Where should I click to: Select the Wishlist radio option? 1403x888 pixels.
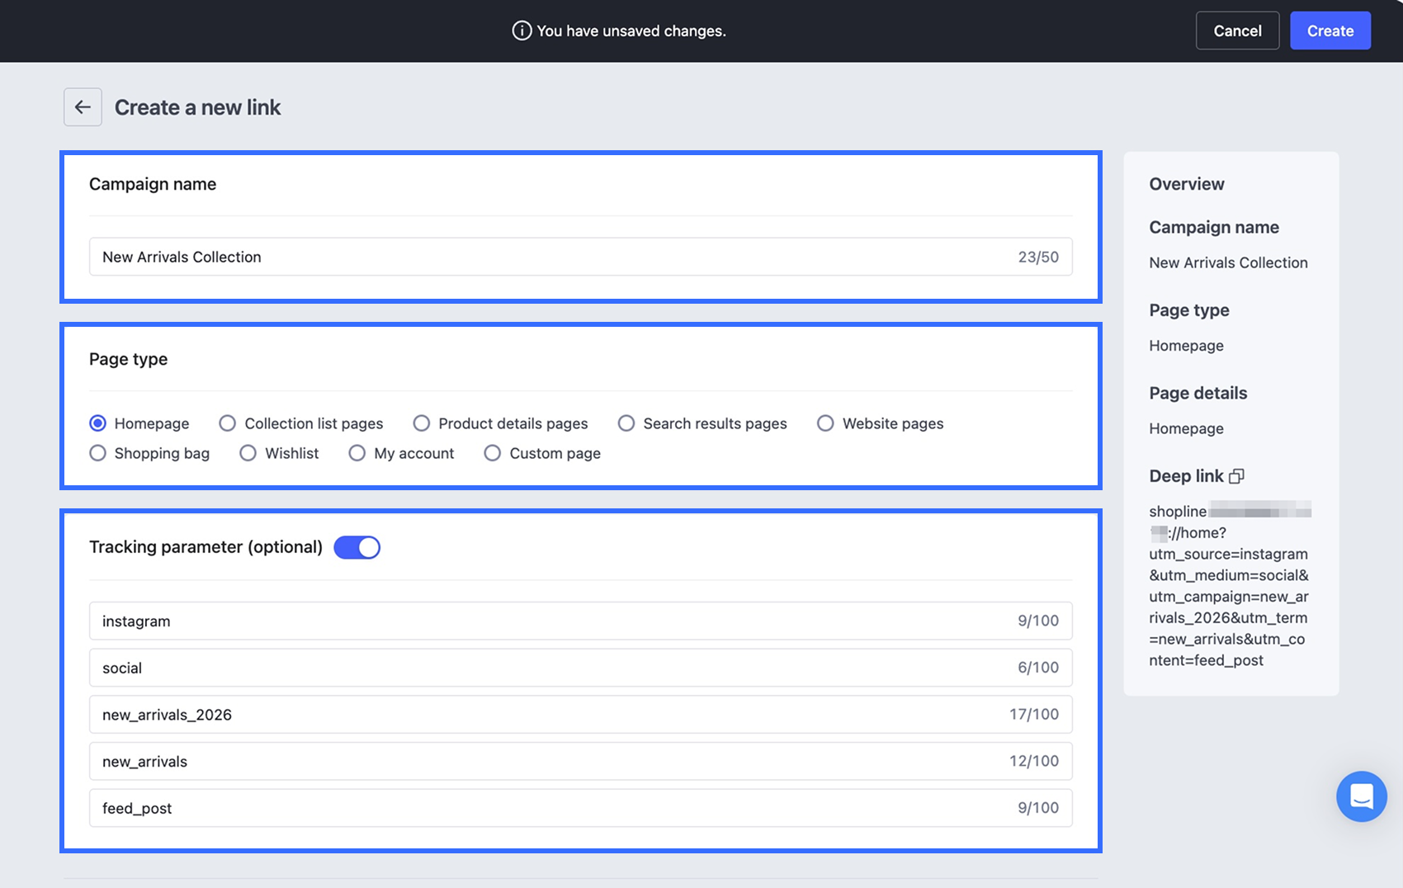(248, 453)
